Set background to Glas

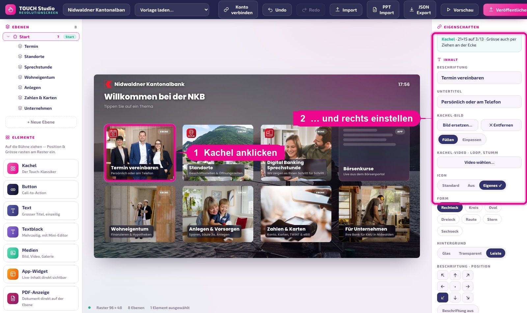446,253
